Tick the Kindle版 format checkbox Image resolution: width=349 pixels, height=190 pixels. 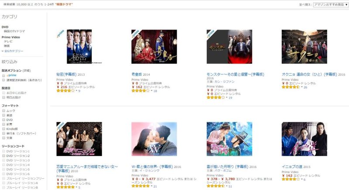(x=3, y=129)
